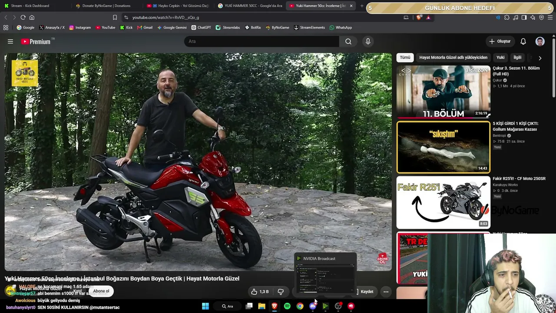Select the Tümü filter chip
This screenshot has height=313, width=556.
[x=405, y=57]
